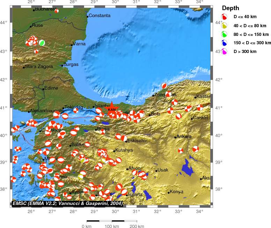Viewport: 271px width, 228px height.
Task: Select the red D <= 40 km legend beachball
Action: (224, 17)
